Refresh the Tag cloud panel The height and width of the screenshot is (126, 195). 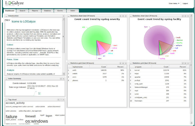coord(58,99)
